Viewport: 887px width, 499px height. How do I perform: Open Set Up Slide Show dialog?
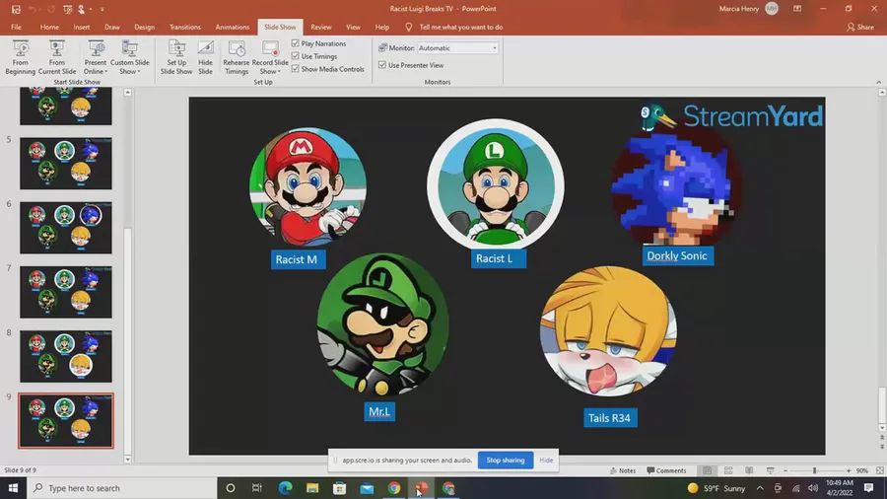pos(176,57)
